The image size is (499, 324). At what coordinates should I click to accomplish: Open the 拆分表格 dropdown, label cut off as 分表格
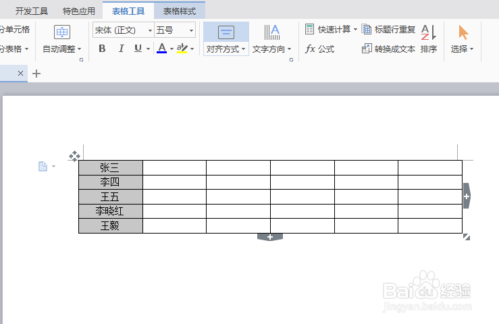click(14, 49)
